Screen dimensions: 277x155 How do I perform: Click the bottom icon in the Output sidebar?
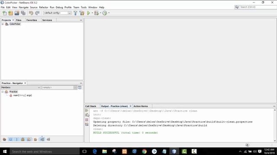(87, 124)
